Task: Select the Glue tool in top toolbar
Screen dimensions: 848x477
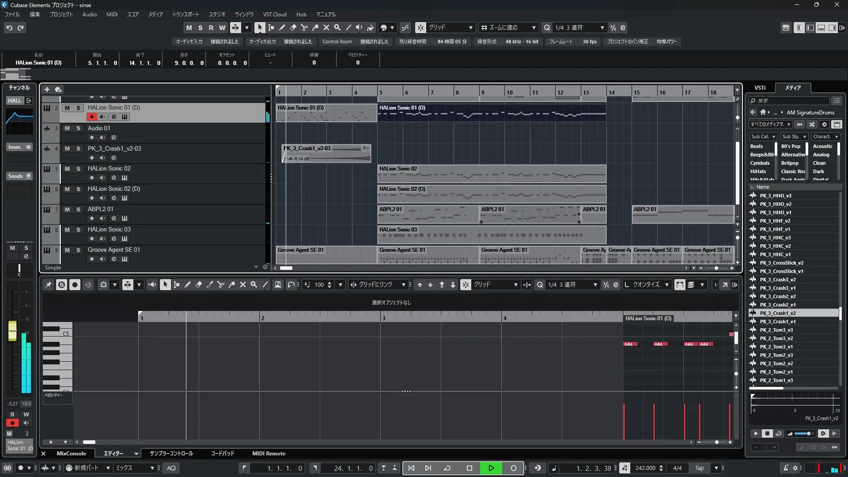Action: (x=315, y=27)
